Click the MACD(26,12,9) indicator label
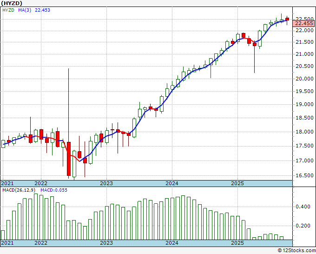This screenshot has width=316, height=254. [x=19, y=190]
